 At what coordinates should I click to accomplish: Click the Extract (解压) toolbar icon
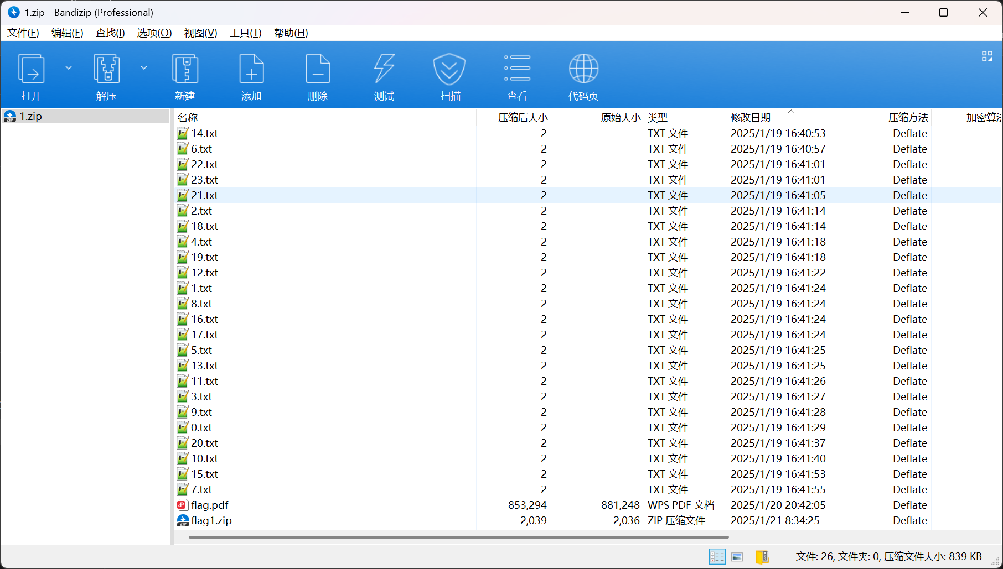(106, 69)
